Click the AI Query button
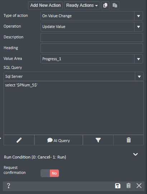This screenshot has width=147, height=194. (58, 140)
